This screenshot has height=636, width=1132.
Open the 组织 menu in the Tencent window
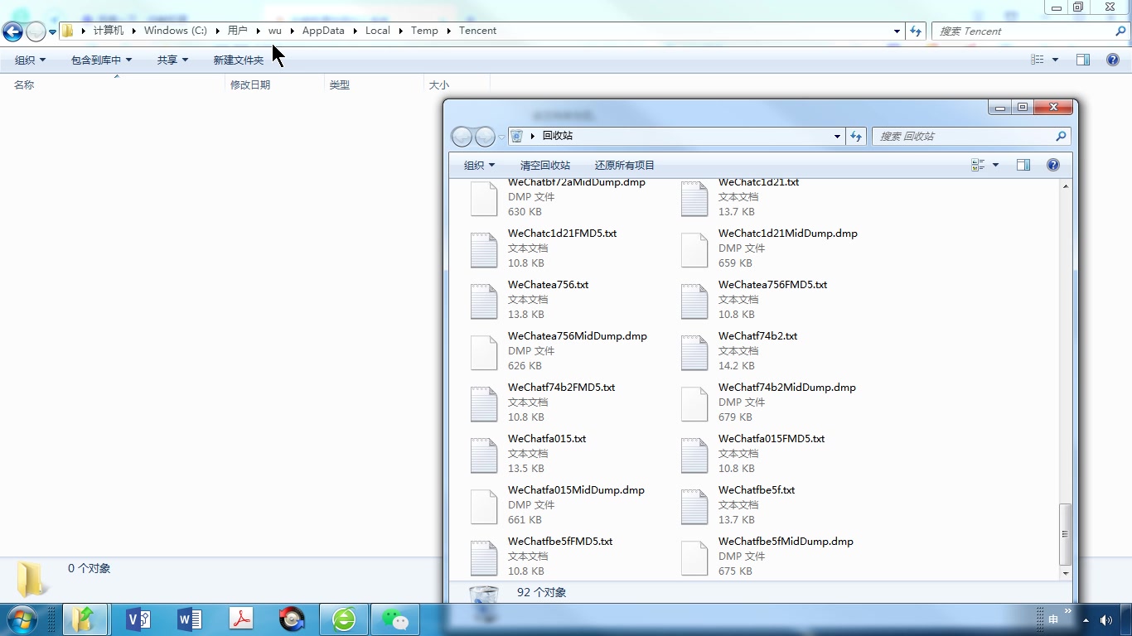(31, 60)
